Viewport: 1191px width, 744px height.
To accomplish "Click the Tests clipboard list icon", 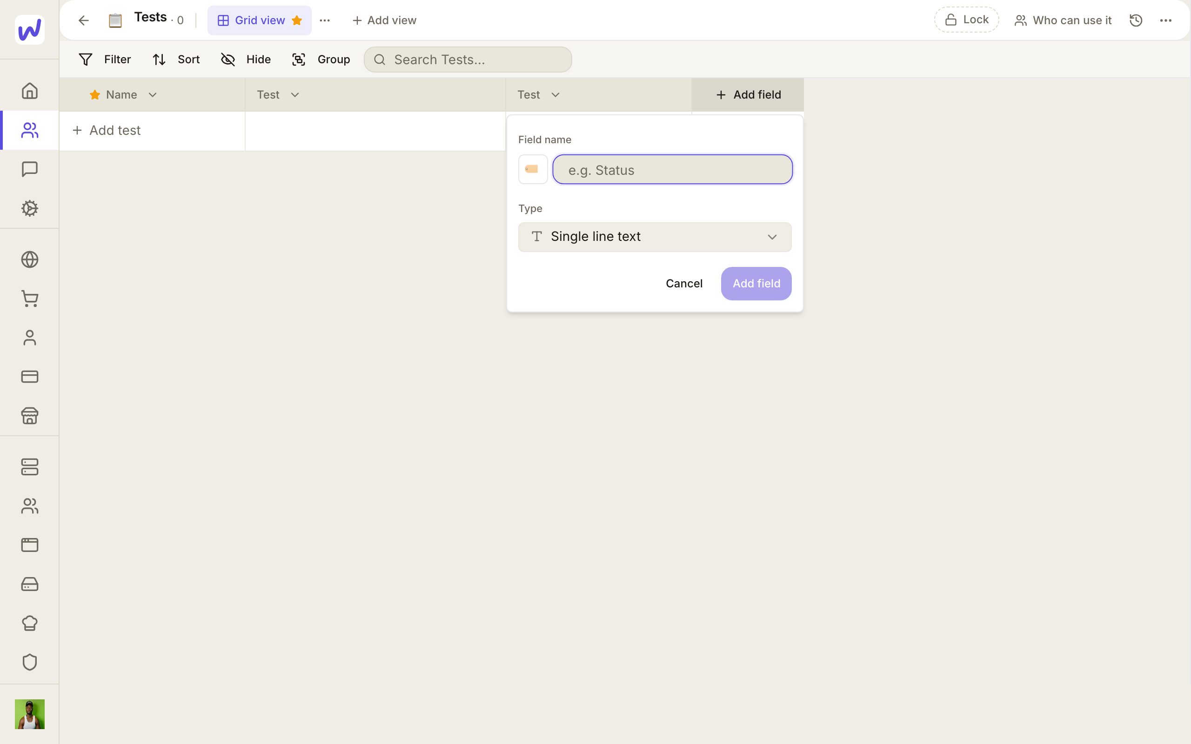I will (115, 20).
